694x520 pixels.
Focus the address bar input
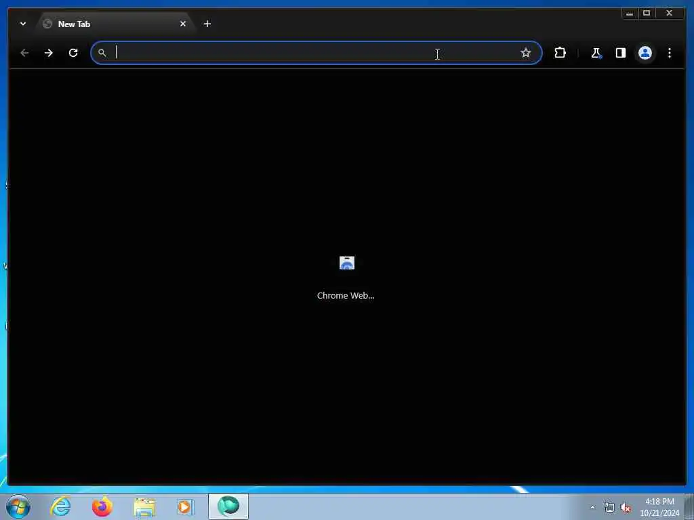coord(317,53)
